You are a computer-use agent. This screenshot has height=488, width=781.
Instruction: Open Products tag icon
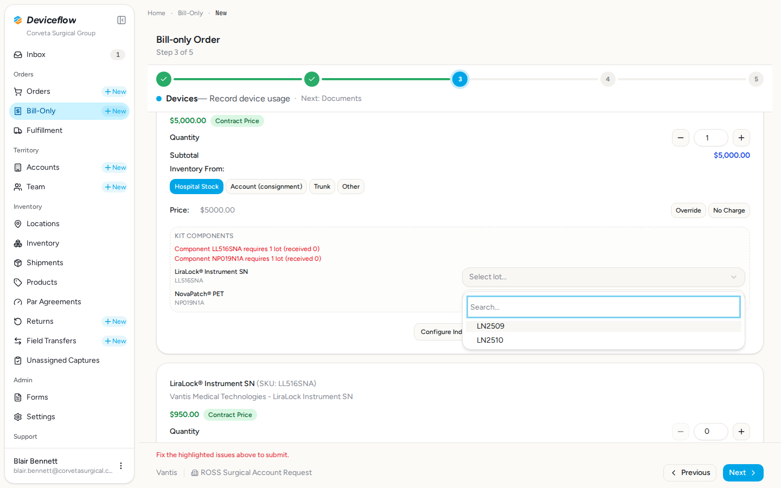pos(18,282)
